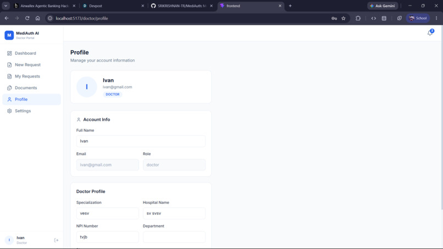Open a new browser tab
443x249 pixels.
point(290,5)
